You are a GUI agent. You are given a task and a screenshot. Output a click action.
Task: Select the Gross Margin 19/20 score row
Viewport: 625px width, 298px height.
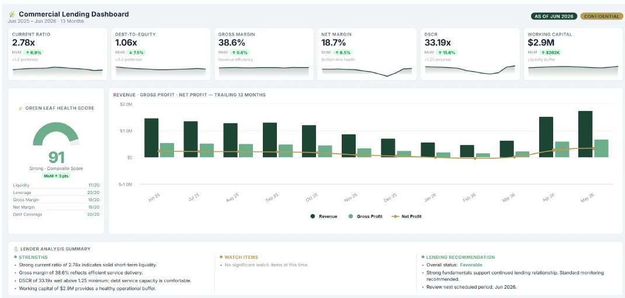56,200
